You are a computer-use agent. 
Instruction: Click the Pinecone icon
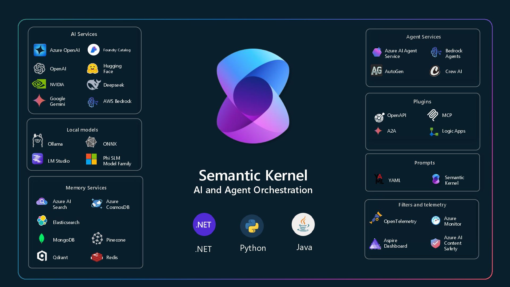click(97, 238)
